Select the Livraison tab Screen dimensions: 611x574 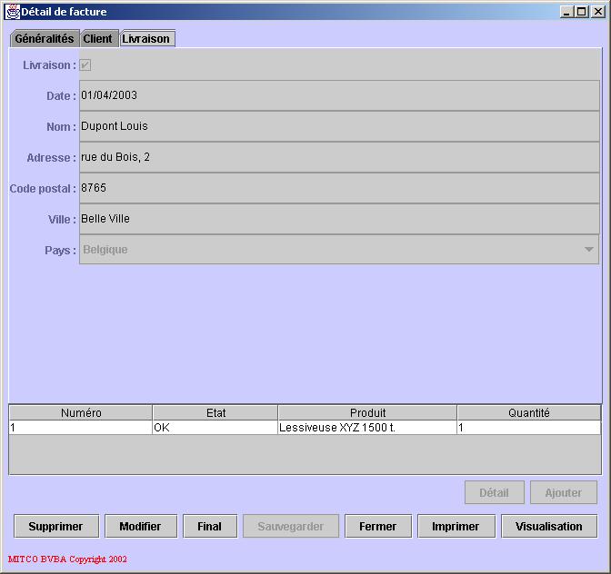pyautogui.click(x=146, y=39)
